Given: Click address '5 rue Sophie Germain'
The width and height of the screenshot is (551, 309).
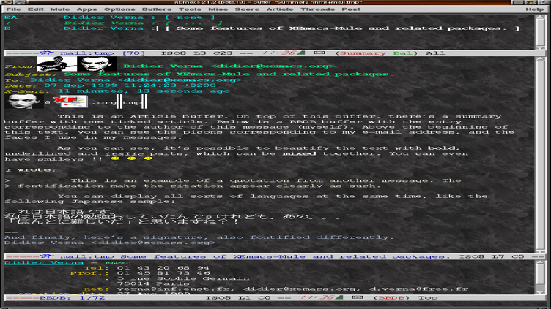Looking at the screenshot, I should [x=183, y=278].
